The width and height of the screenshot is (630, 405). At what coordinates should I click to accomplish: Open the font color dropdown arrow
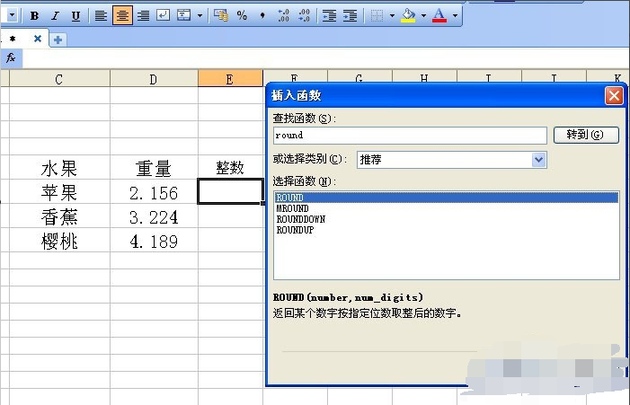455,15
